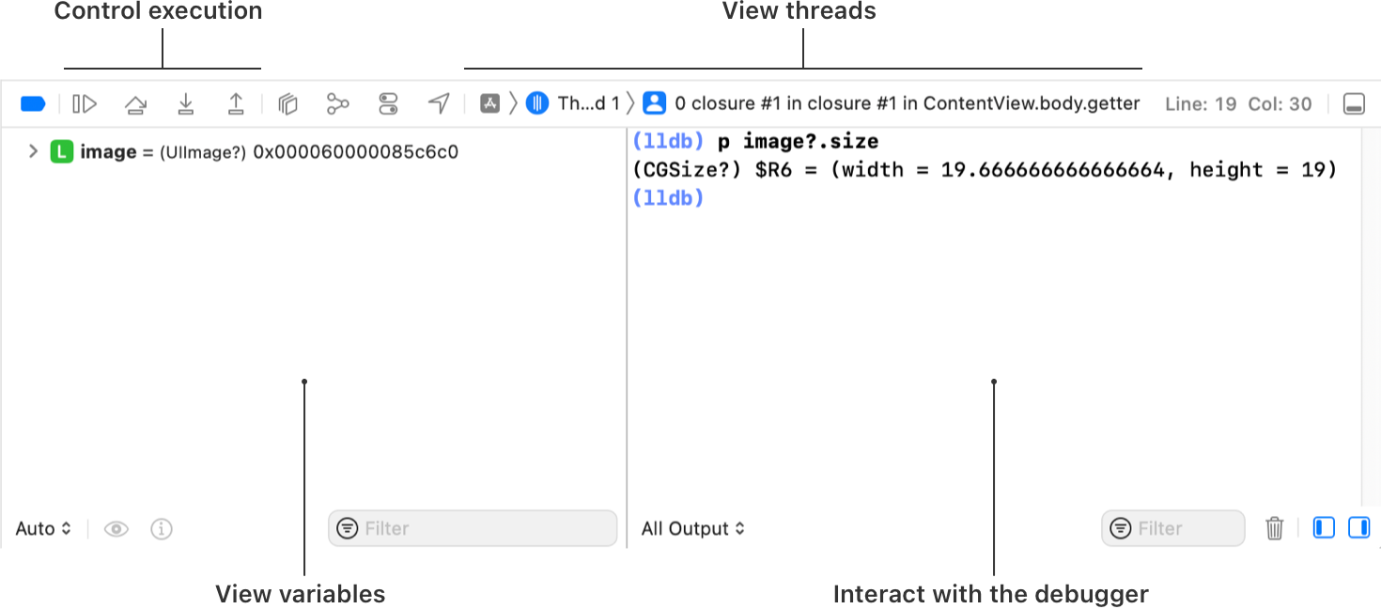
Task: Open the memory graph debugger
Action: [337, 103]
